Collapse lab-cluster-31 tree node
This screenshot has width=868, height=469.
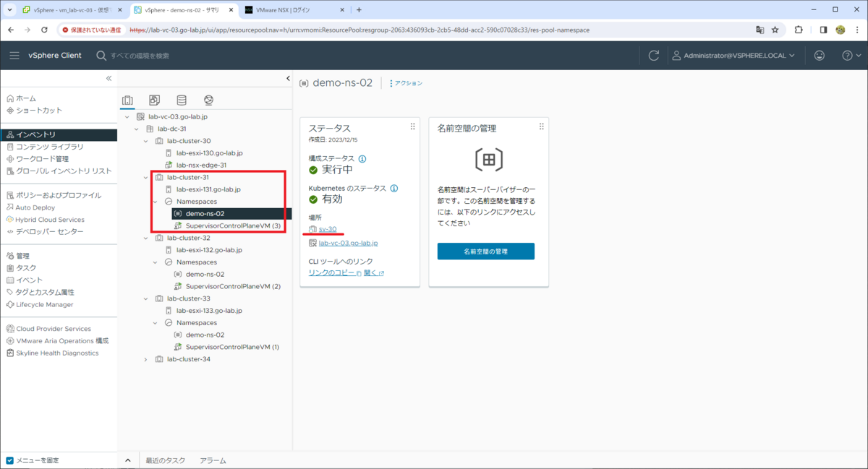tap(146, 178)
